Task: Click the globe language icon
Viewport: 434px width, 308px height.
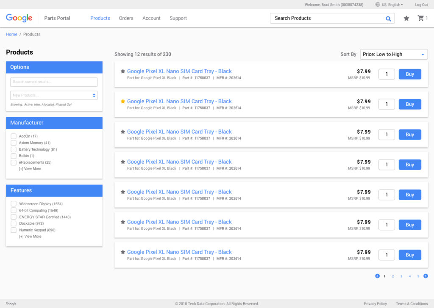Action: [x=378, y=4]
